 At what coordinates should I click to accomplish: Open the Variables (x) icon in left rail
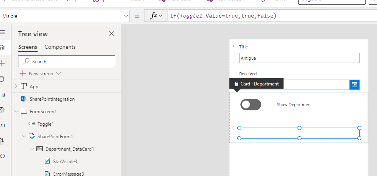point(2,125)
